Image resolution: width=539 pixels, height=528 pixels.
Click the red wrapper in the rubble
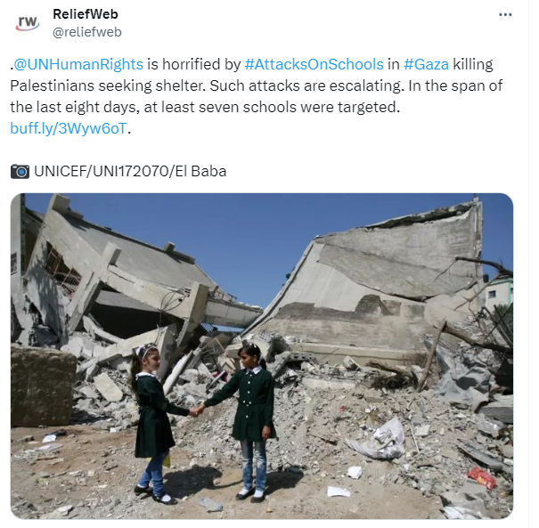click(x=482, y=478)
